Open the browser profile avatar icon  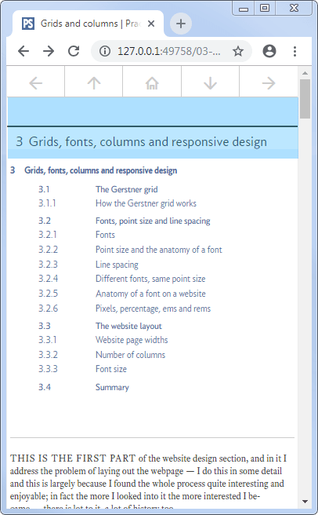click(x=269, y=51)
